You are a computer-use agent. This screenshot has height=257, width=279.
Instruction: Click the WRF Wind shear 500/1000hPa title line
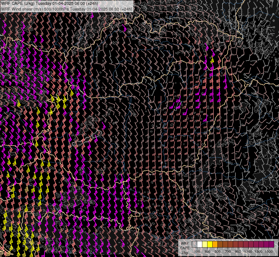[67, 9]
